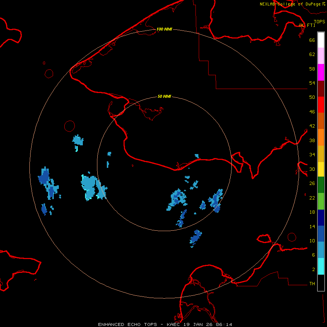Click legend value 26
Image resolution: width=327 pixels, height=327 pixels.
pos(312,183)
